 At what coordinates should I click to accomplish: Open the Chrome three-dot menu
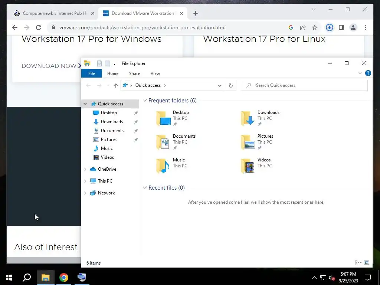[x=365, y=27]
